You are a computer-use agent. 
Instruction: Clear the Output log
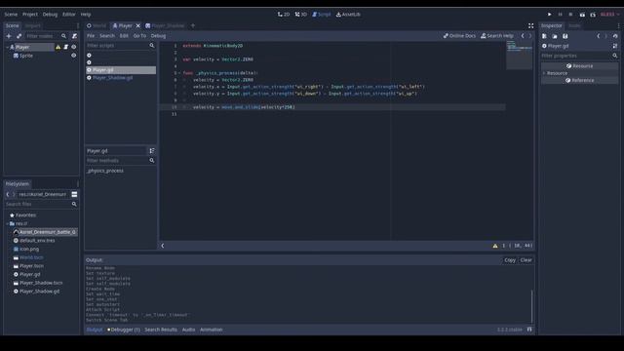(x=526, y=260)
